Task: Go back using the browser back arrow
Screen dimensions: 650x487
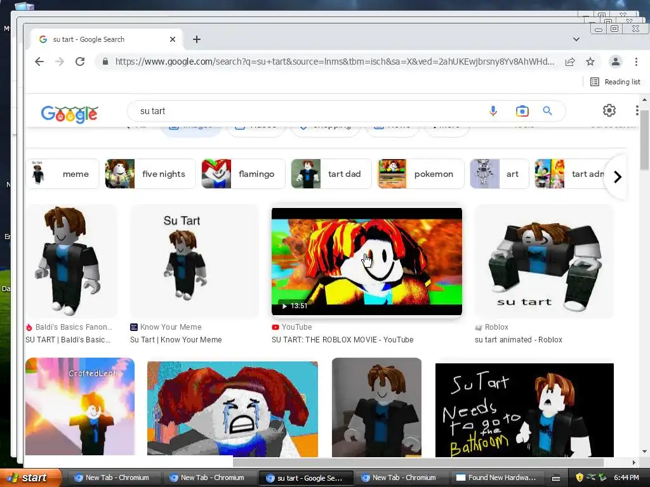Action: point(39,62)
